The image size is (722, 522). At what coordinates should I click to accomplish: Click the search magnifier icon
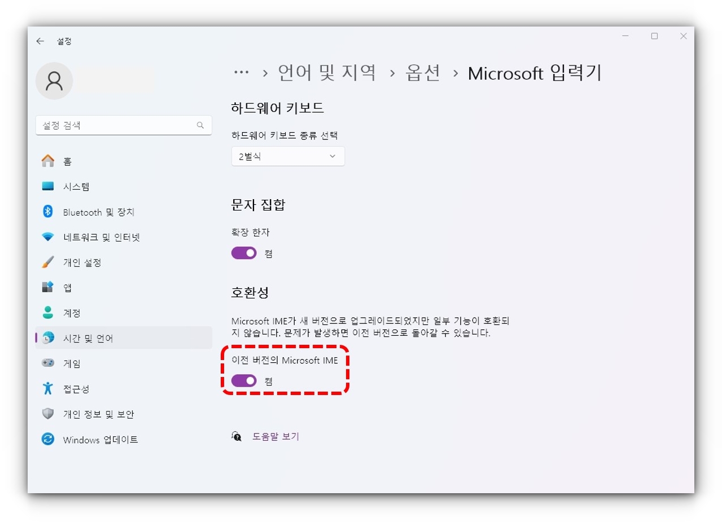200,125
